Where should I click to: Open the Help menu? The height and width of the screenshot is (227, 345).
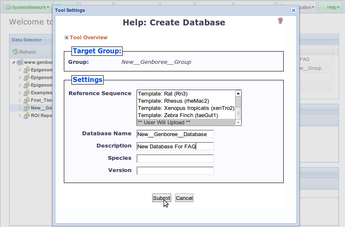(330, 7)
